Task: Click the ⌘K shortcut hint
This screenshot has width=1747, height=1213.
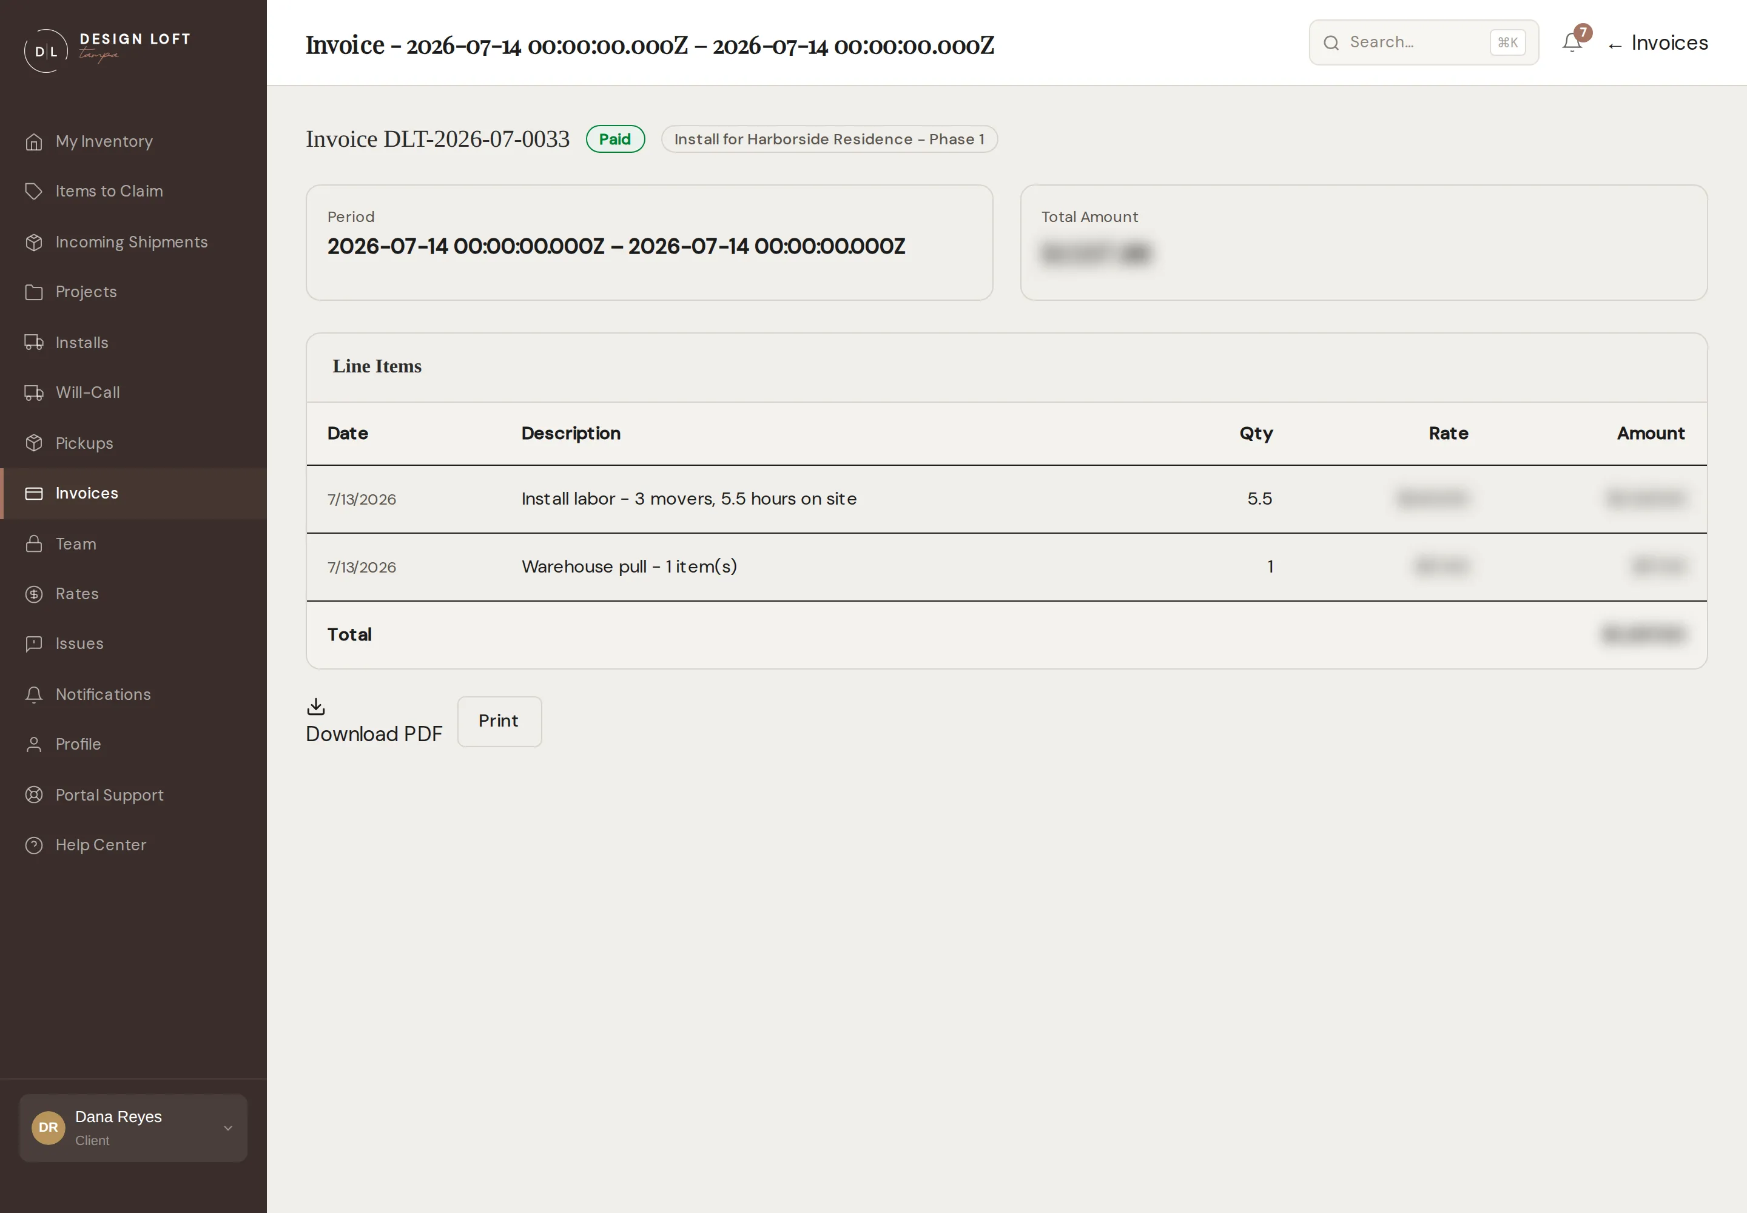Action: pyautogui.click(x=1507, y=42)
